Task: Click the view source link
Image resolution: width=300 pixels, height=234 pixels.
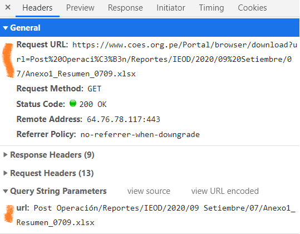Action: (x=149, y=191)
